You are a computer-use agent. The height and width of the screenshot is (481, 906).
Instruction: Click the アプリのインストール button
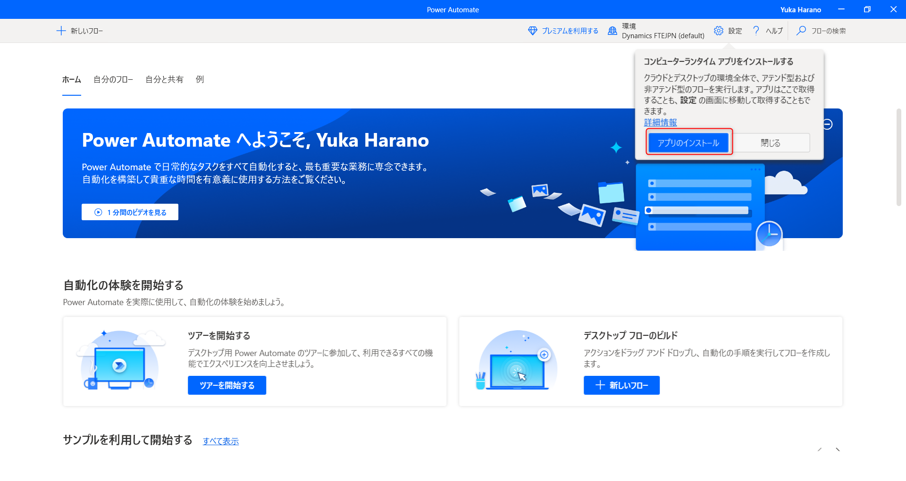tap(688, 143)
